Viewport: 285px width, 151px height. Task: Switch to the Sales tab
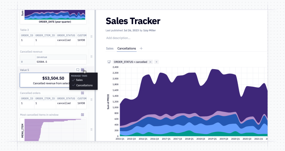110,49
